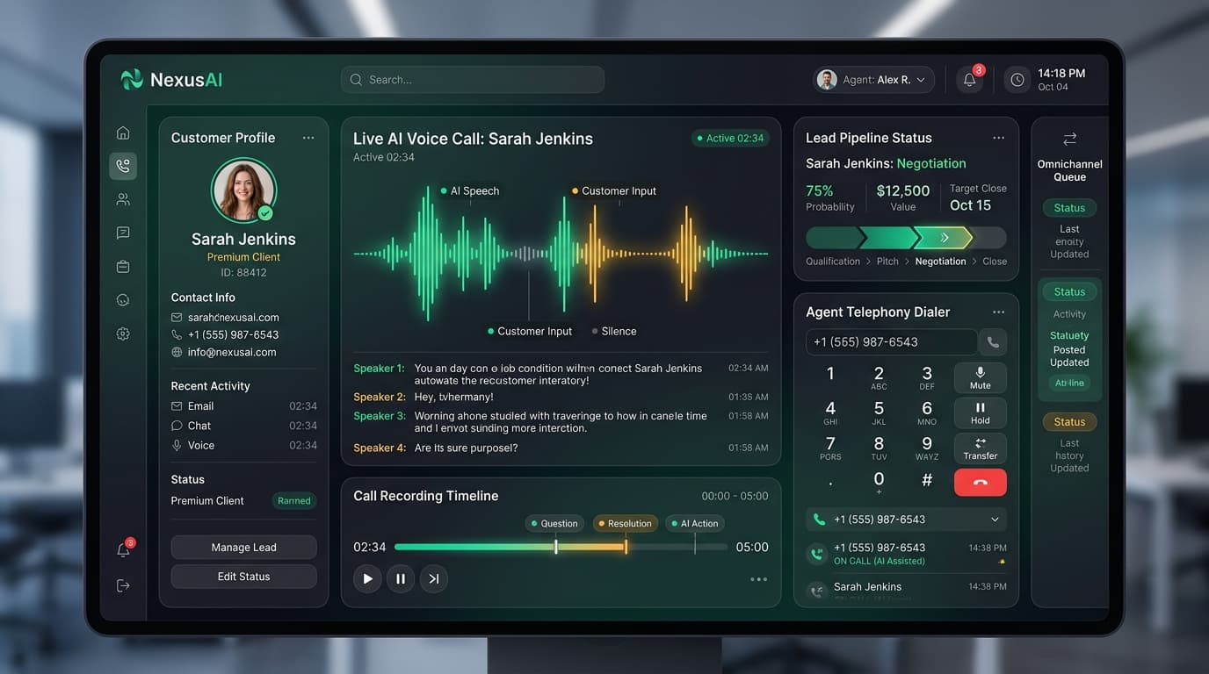This screenshot has height=674, width=1209.
Task: Open Agent Telephony Dialer more options menu
Action: pos(998,312)
